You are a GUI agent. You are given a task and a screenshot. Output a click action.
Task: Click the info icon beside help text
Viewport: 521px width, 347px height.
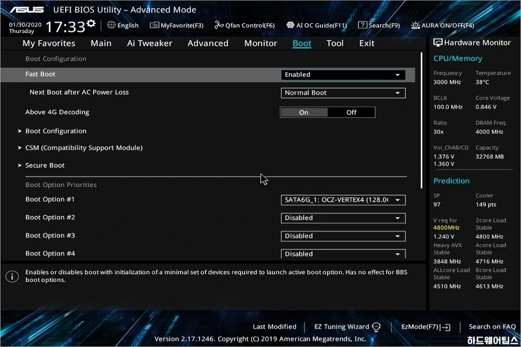pos(12,276)
